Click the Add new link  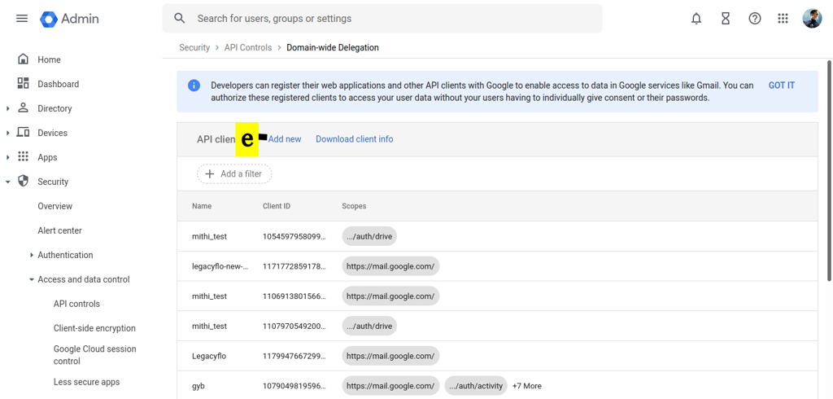point(285,139)
